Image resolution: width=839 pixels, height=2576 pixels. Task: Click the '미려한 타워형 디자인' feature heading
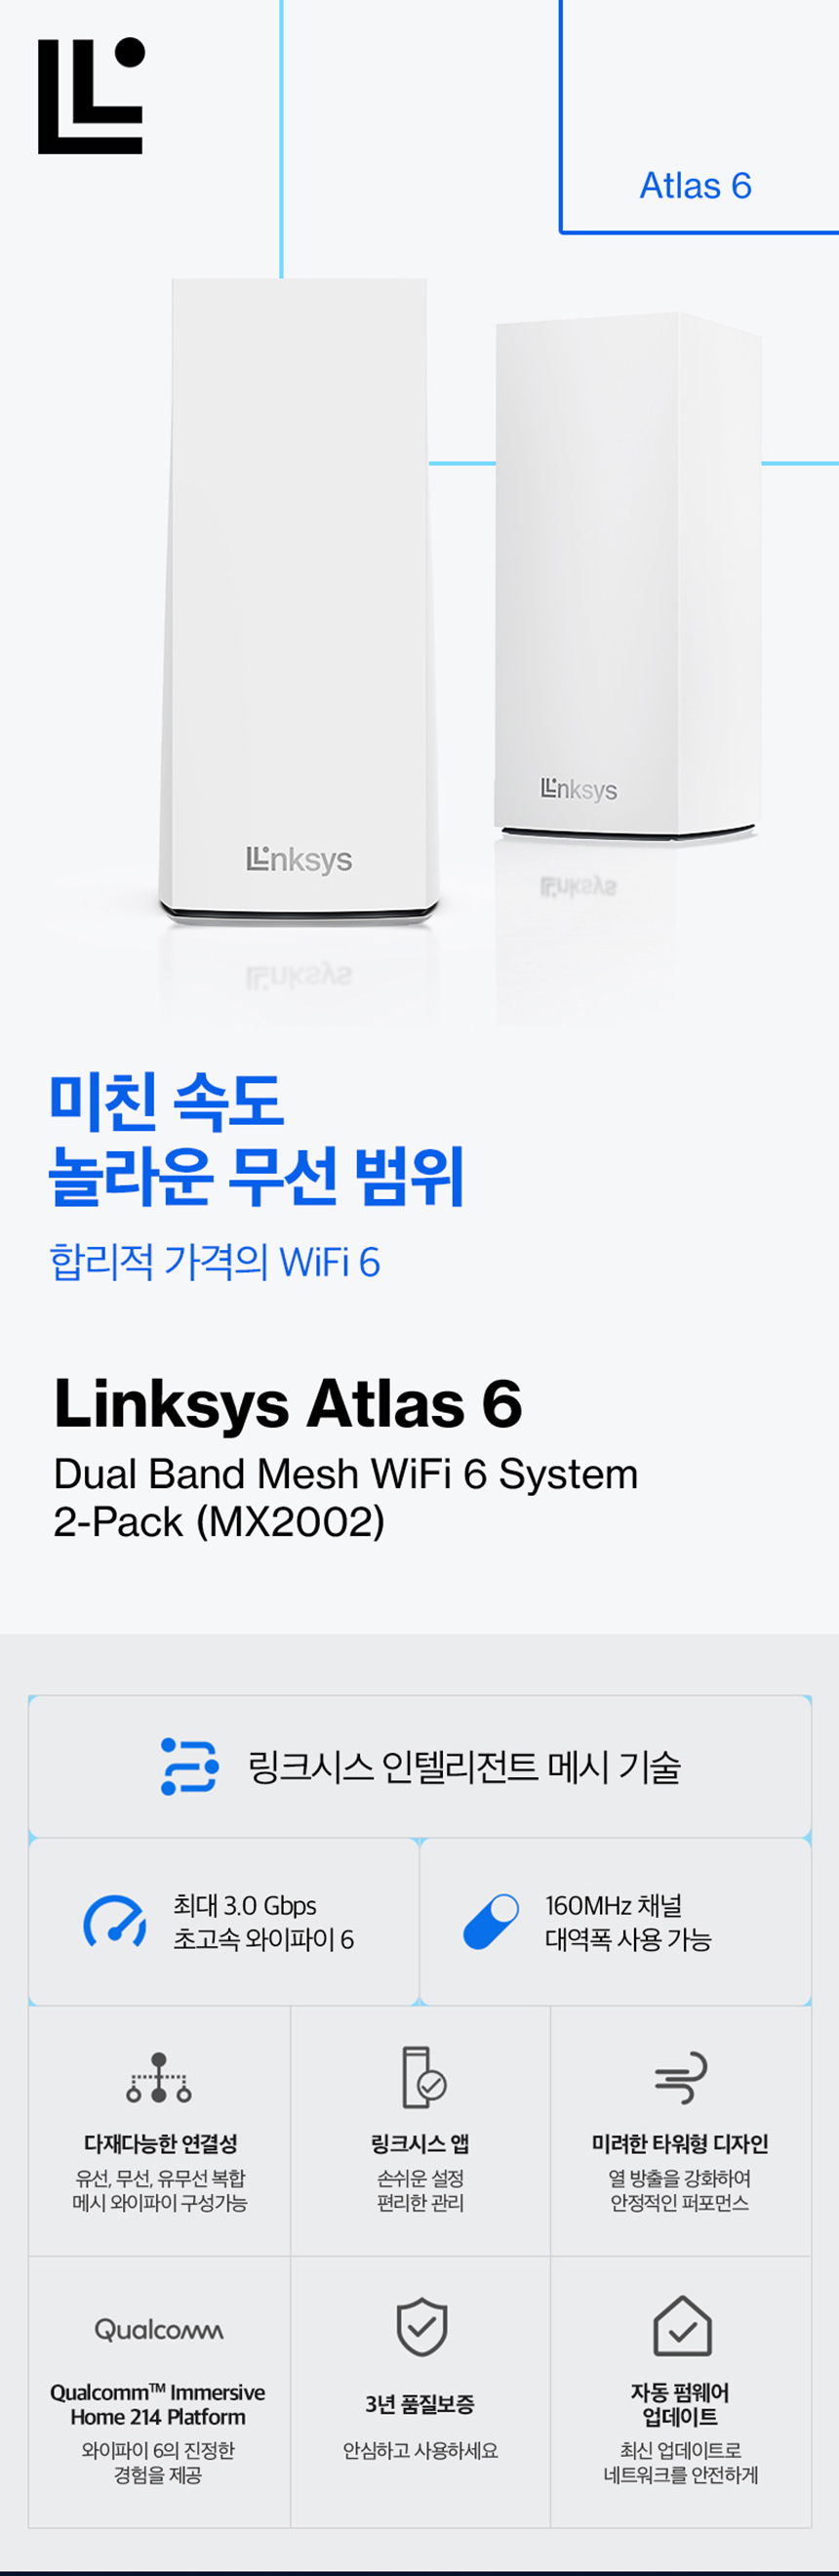(680, 2143)
